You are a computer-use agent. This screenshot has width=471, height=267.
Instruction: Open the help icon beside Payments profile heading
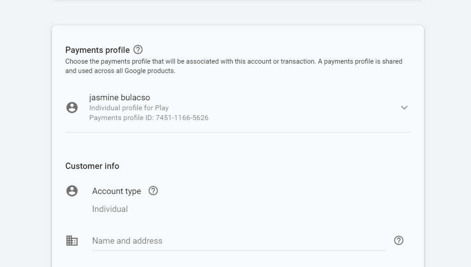pos(138,50)
